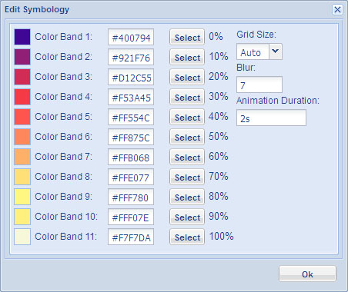Image resolution: width=348 pixels, height=292 pixels.
Task: Click Select button at 90% band
Action: 187,217
